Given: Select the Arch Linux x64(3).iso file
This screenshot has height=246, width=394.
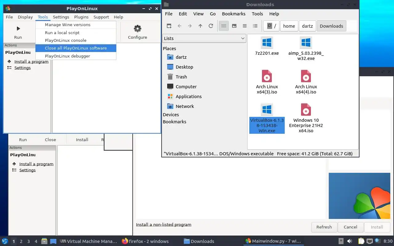Looking at the screenshot, I should (x=267, y=82).
